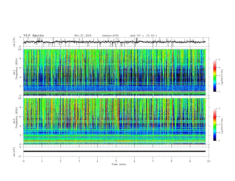Click the 'ch.1(V)' axis label
The image size is (235, 181).
14,42
